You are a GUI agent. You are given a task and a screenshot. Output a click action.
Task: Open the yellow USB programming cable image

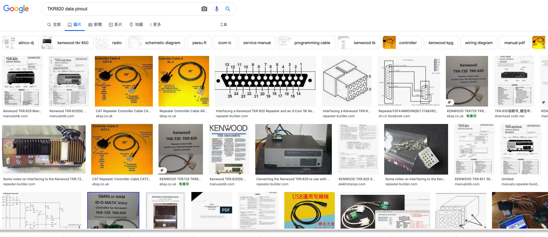(x=310, y=210)
